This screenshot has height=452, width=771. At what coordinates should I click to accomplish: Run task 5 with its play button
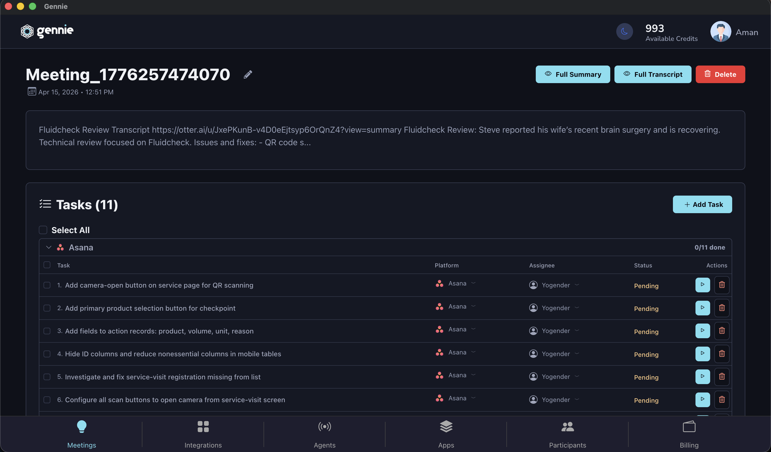point(703,376)
